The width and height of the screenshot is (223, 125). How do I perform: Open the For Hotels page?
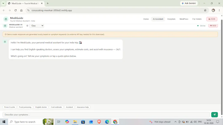[197, 19]
